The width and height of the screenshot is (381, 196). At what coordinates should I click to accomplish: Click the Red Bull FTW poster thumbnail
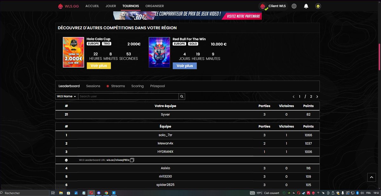coord(159,52)
